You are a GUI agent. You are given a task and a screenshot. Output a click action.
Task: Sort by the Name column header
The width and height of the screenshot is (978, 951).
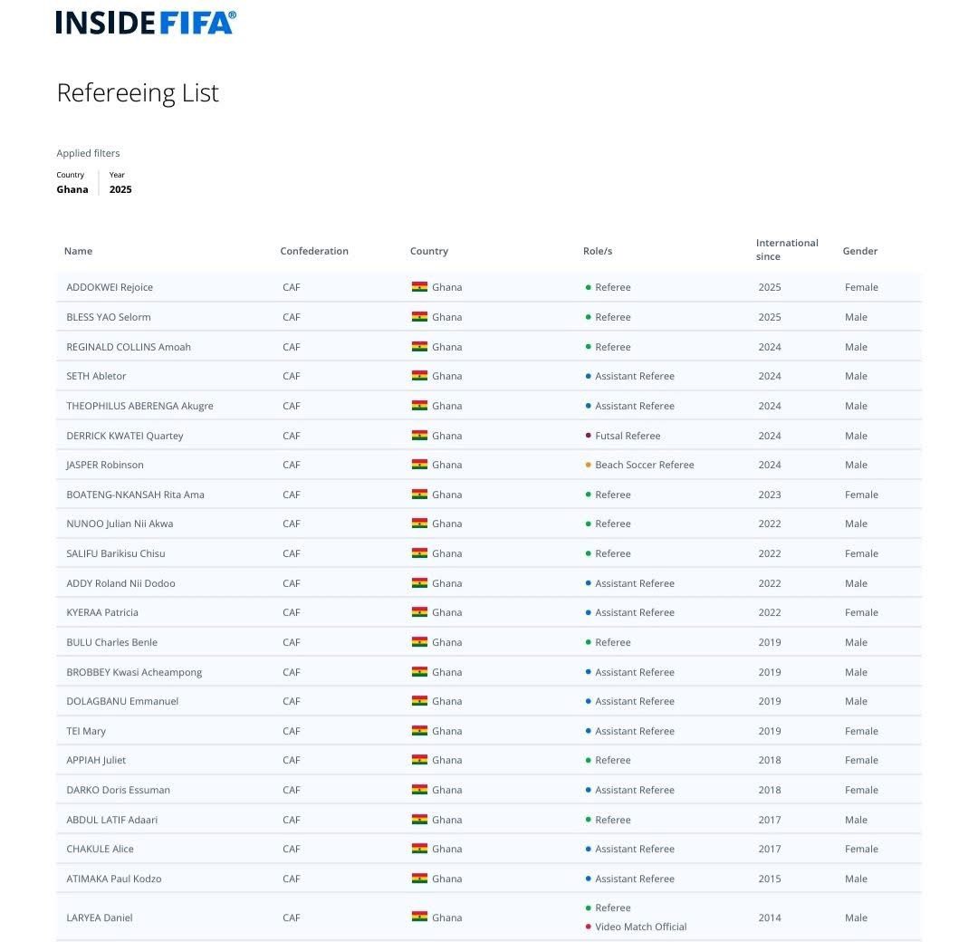(78, 251)
